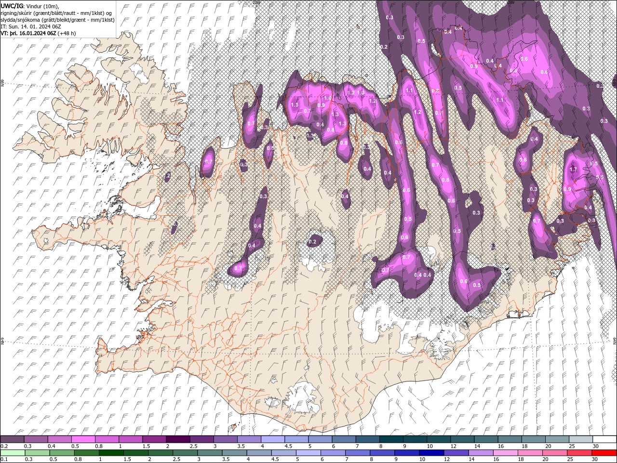
Task: Click the top-row legend swatch starting at 12
Action: click(462, 439)
